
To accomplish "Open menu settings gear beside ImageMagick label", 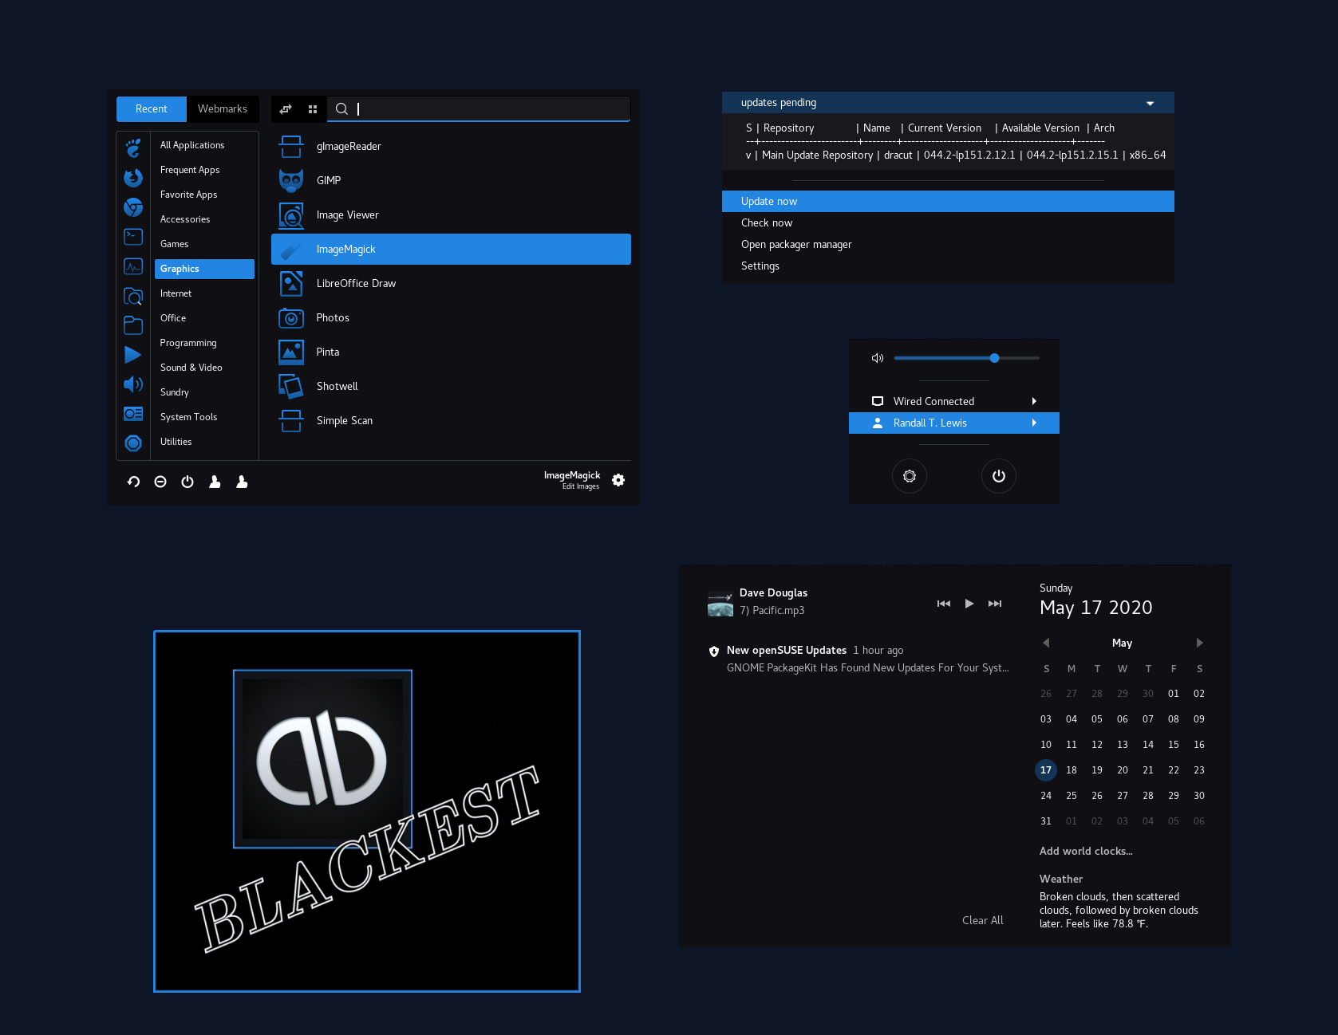I will (x=618, y=480).
